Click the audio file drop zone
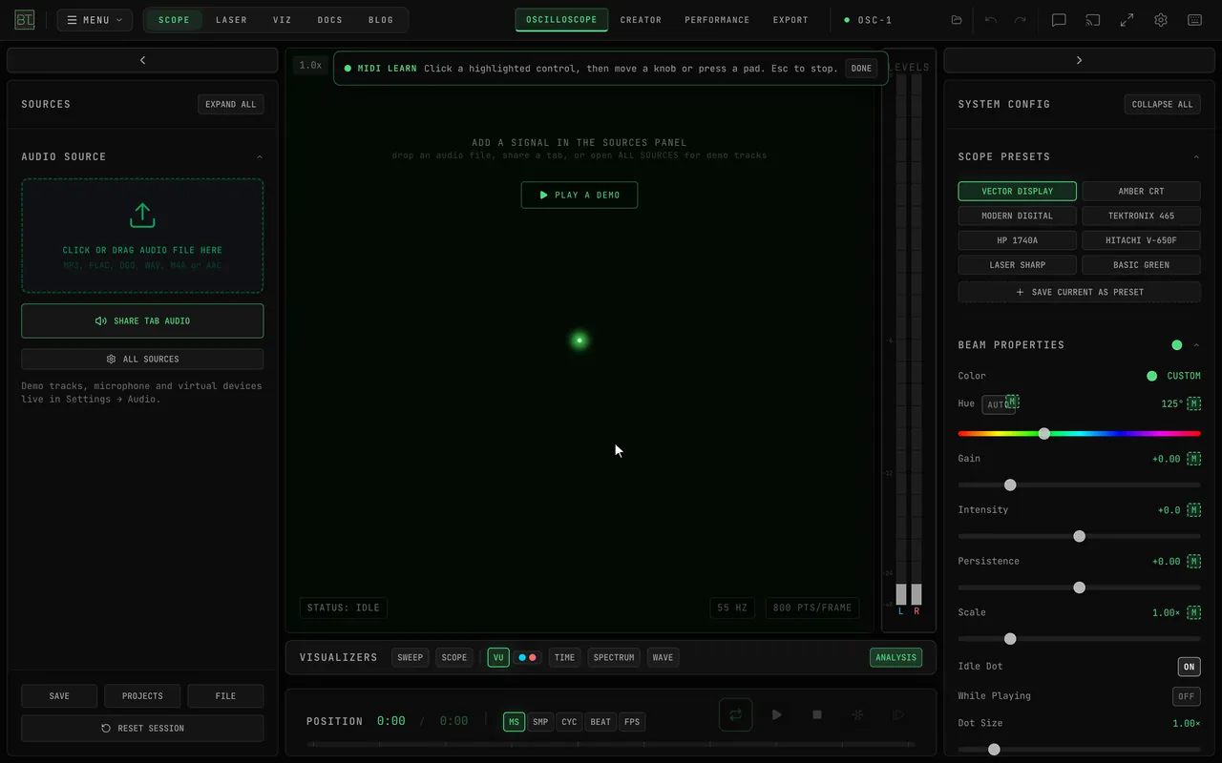Screen dimensions: 1222x763 coord(142,236)
